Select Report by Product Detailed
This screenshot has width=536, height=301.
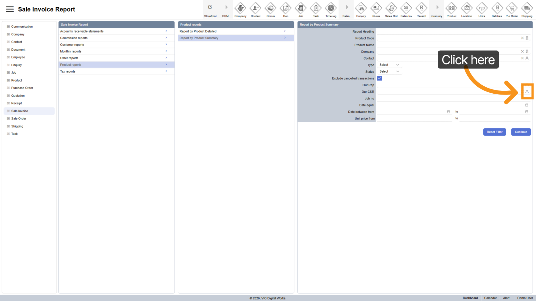click(236, 31)
